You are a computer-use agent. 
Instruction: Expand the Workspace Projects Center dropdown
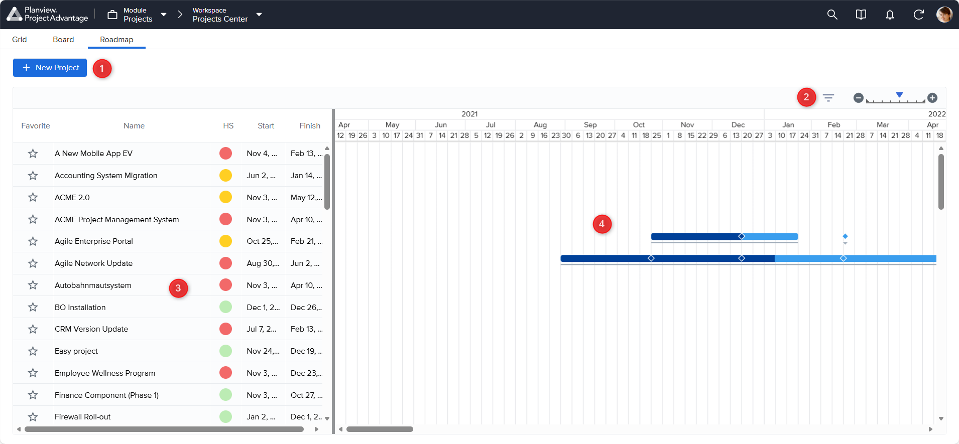259,15
